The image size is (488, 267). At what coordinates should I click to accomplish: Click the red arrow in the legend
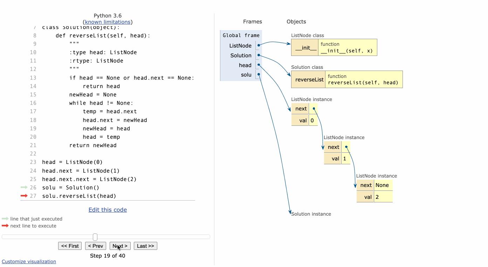(x=5, y=226)
